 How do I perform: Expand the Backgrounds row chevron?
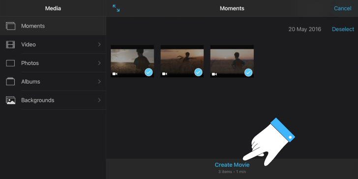[99, 100]
